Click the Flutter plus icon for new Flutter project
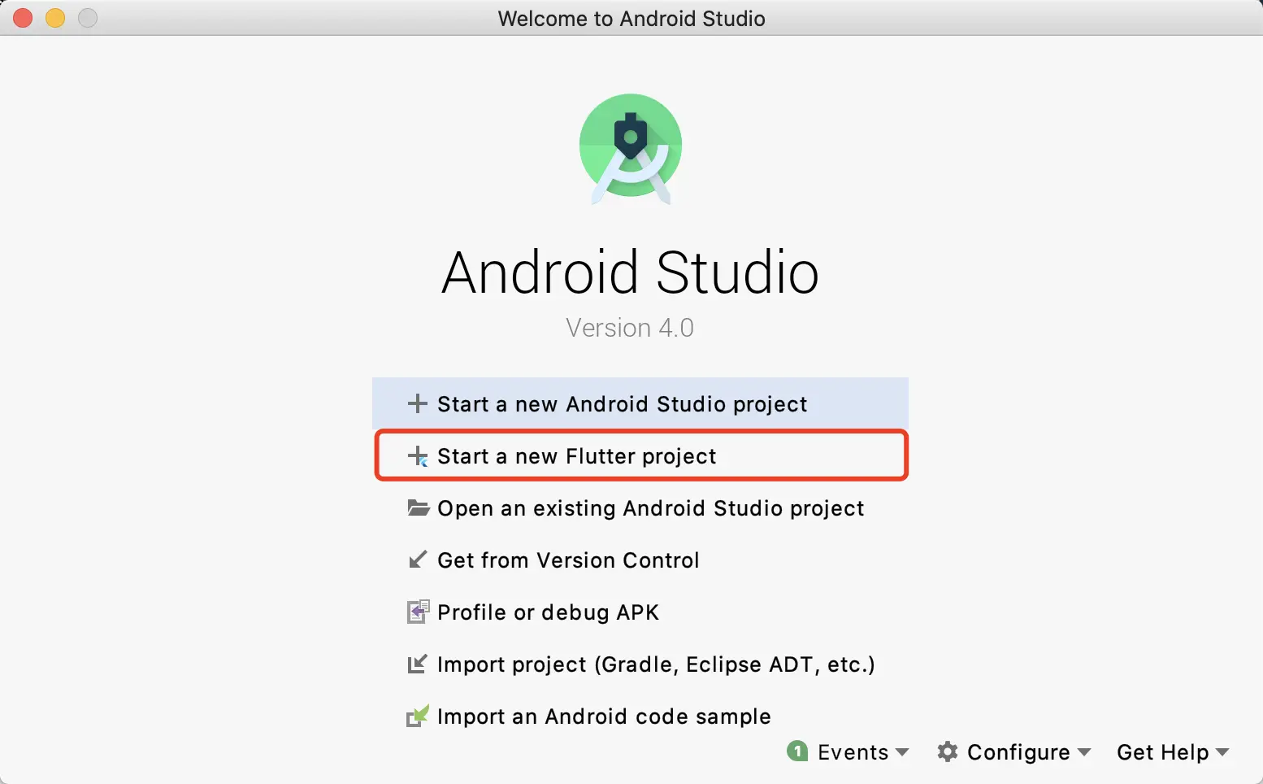This screenshot has width=1263, height=784. (x=417, y=455)
